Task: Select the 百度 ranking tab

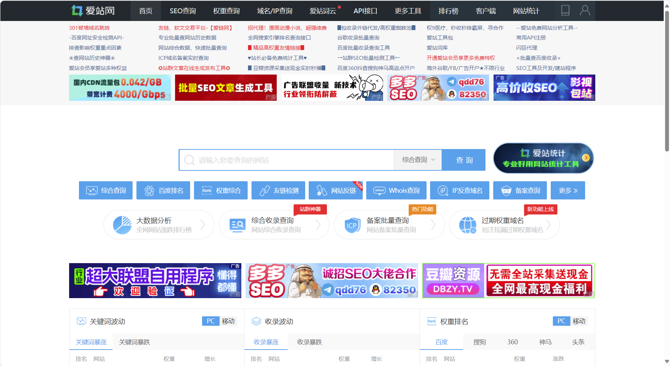Action: pos(441,342)
